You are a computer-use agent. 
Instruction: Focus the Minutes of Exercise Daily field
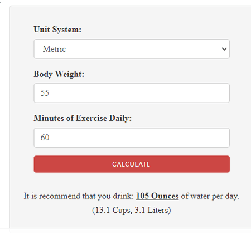click(132, 138)
